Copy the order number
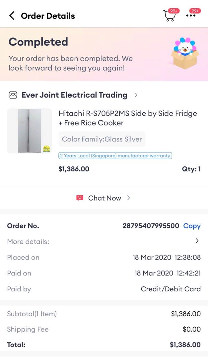Viewport: 208px width, 358px height. [192, 226]
